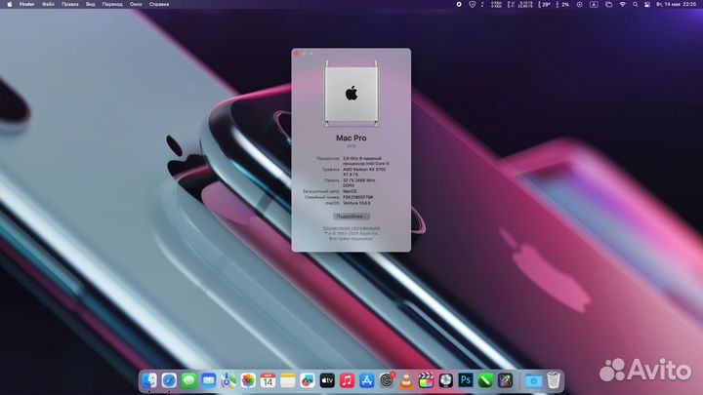Click the 2% CPU usage indicator
Image resolution: width=703 pixels, height=395 pixels.
coord(562,4)
